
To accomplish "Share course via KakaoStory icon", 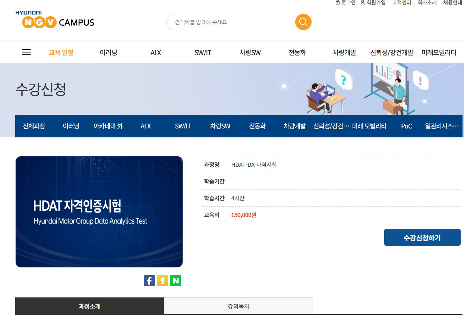I will pyautogui.click(x=162, y=281).
